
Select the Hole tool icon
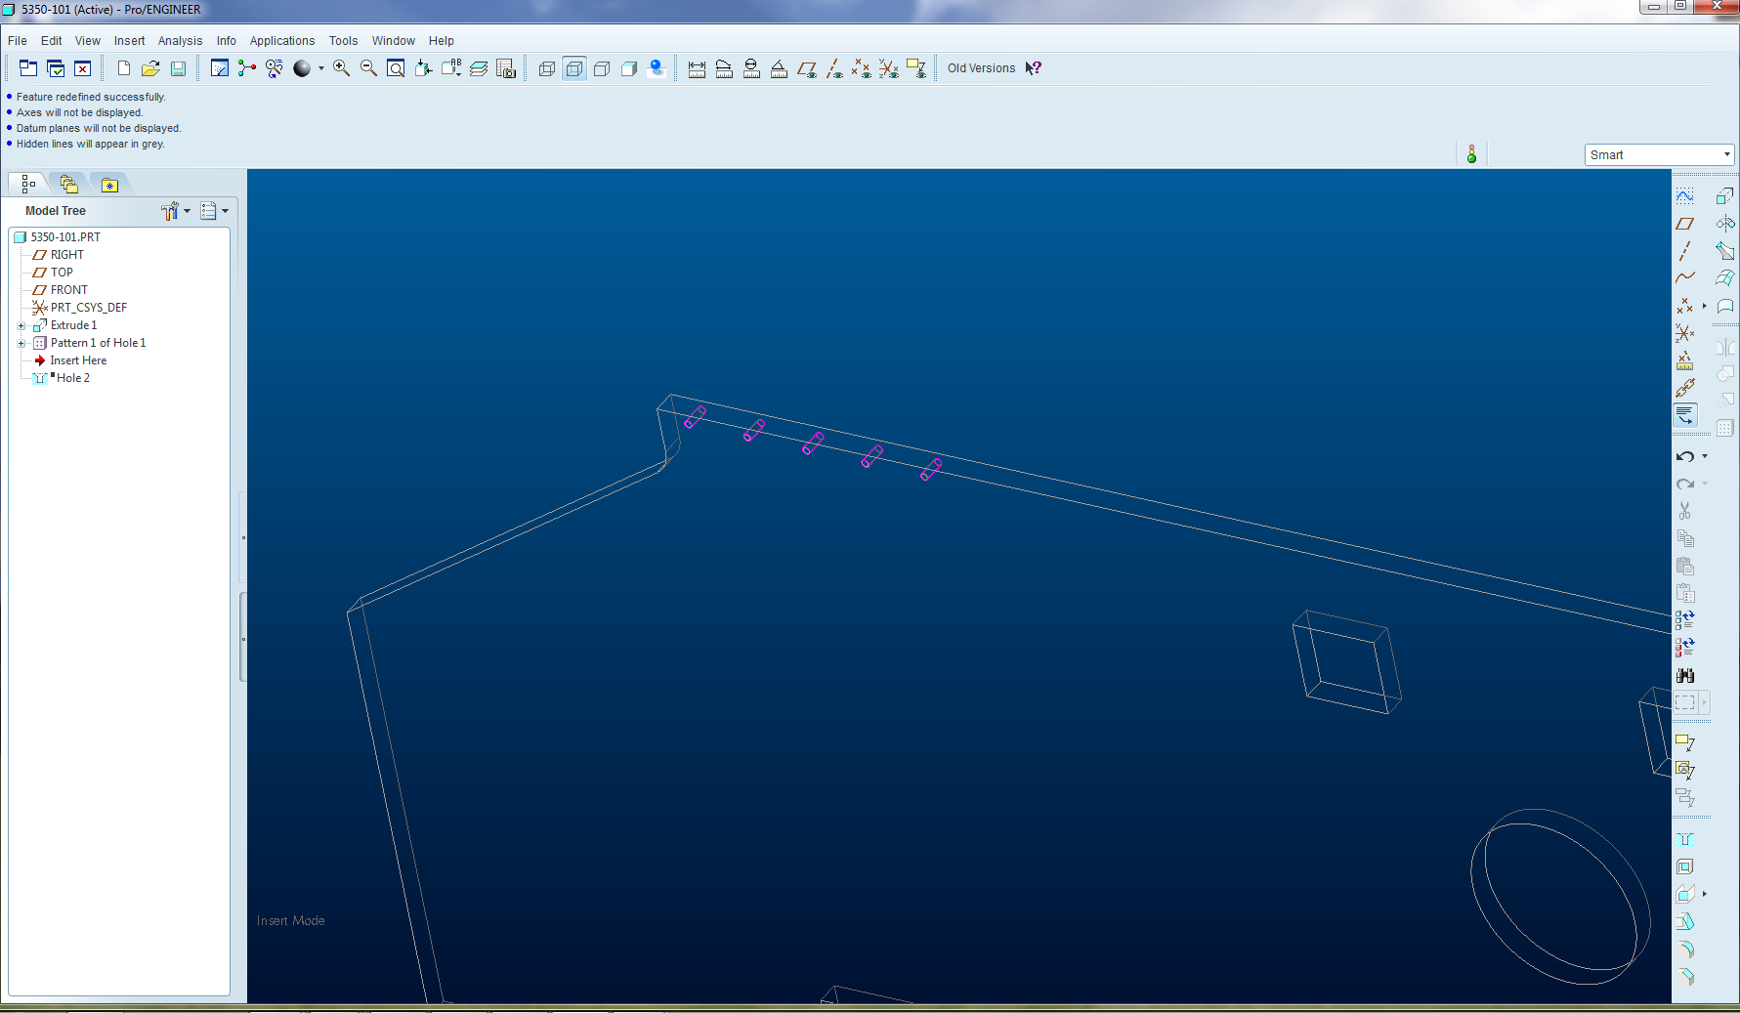coord(1685,840)
